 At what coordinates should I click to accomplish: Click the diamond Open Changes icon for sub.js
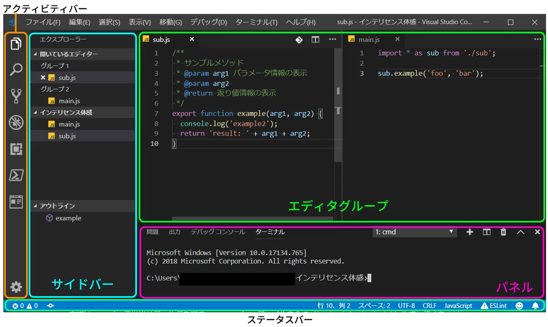tap(299, 40)
